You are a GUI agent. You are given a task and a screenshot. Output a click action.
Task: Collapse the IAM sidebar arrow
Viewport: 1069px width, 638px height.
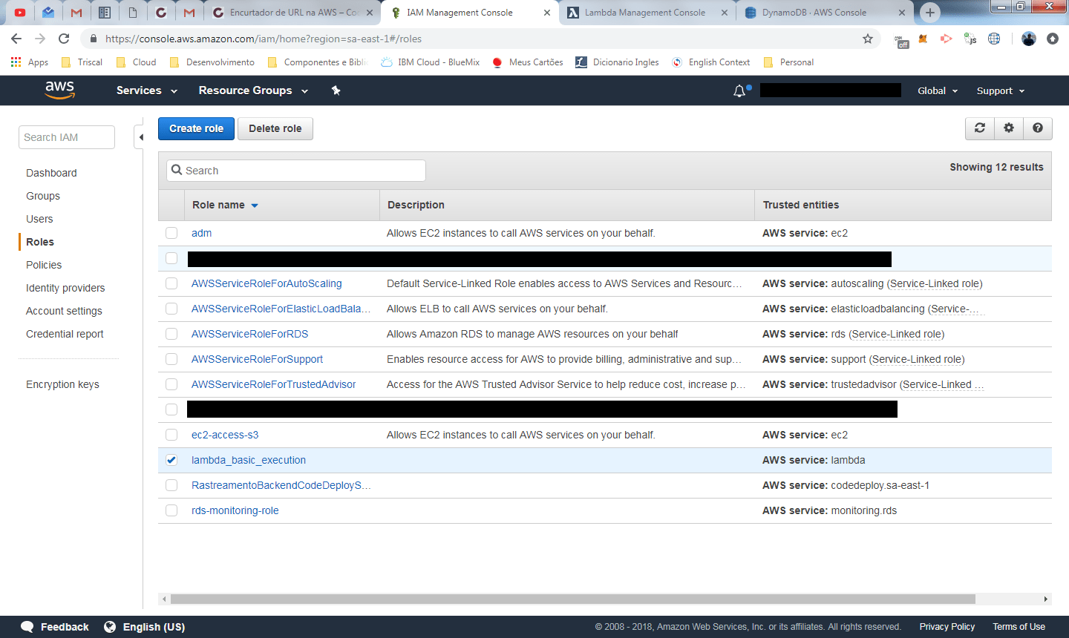(x=140, y=137)
